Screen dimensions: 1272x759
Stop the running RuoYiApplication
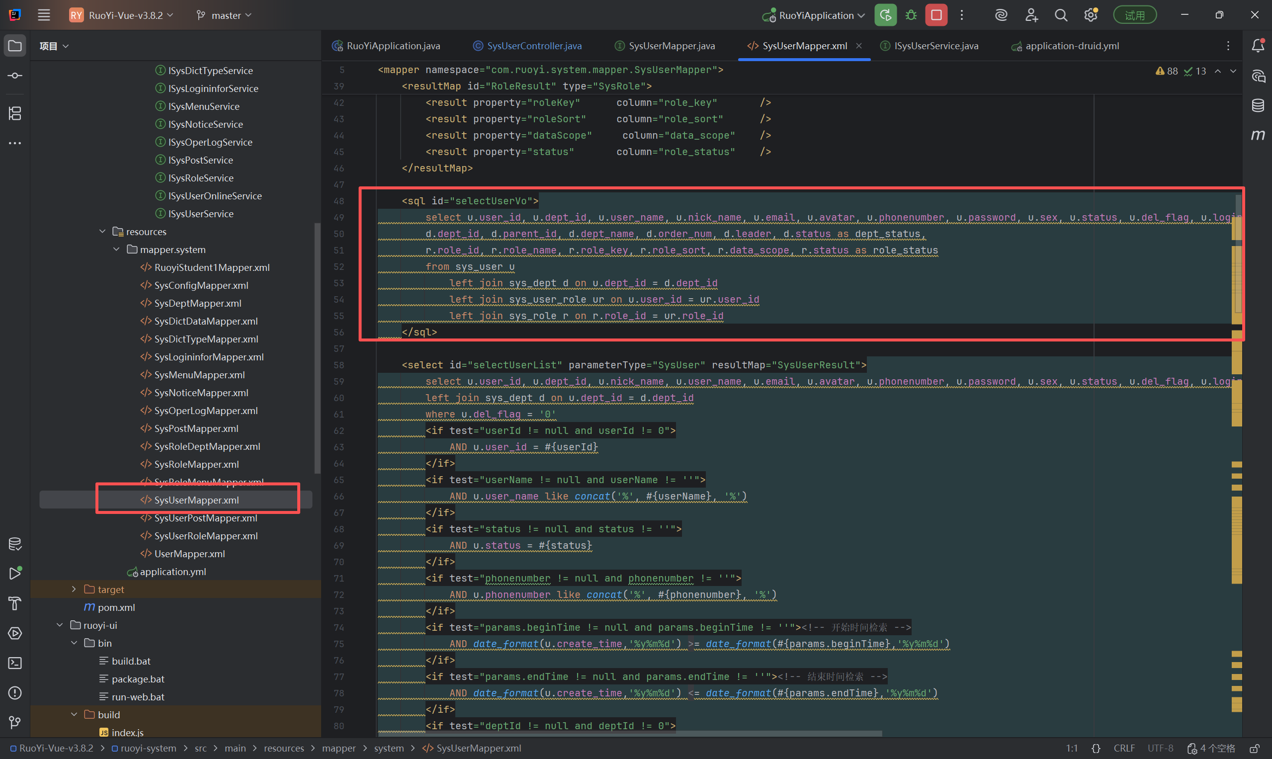pos(936,15)
